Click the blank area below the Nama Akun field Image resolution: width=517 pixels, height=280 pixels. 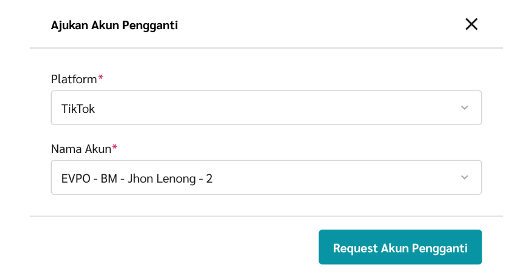click(x=266, y=205)
